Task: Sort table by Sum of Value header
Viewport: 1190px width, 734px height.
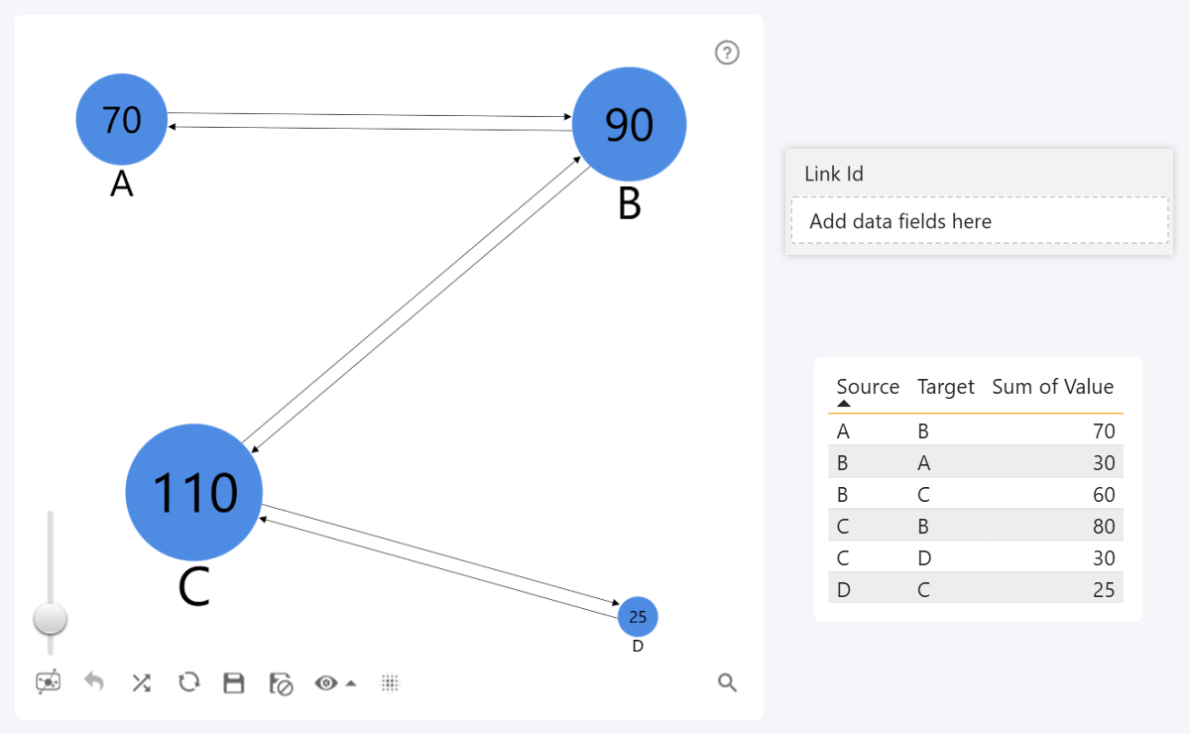Action: pyautogui.click(x=1052, y=387)
